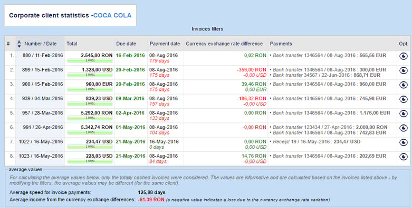
Task: Click progress bar under 5.292,00 RON
Action: point(90,118)
